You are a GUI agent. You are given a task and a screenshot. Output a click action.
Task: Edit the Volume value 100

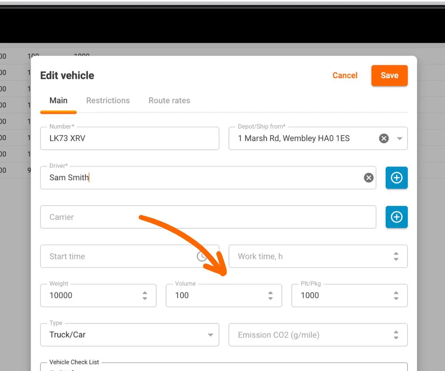224,296
